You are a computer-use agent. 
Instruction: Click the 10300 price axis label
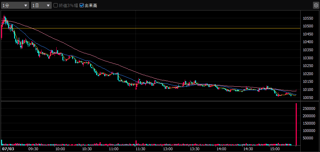click(x=308, y=58)
